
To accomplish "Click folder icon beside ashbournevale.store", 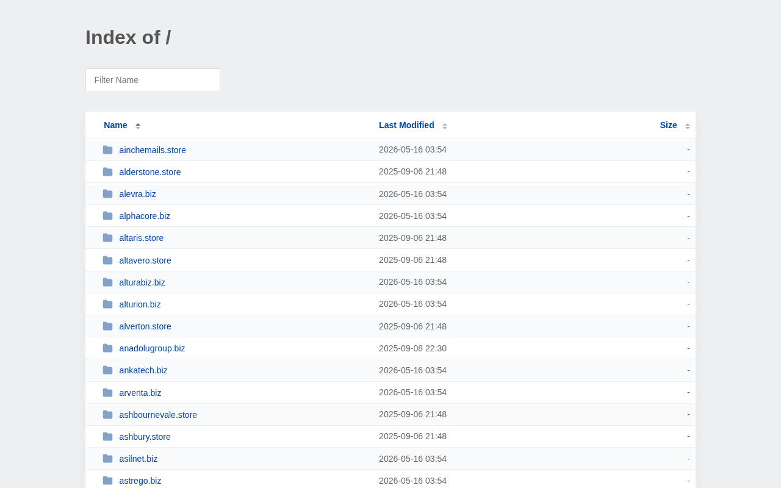I will tap(107, 415).
